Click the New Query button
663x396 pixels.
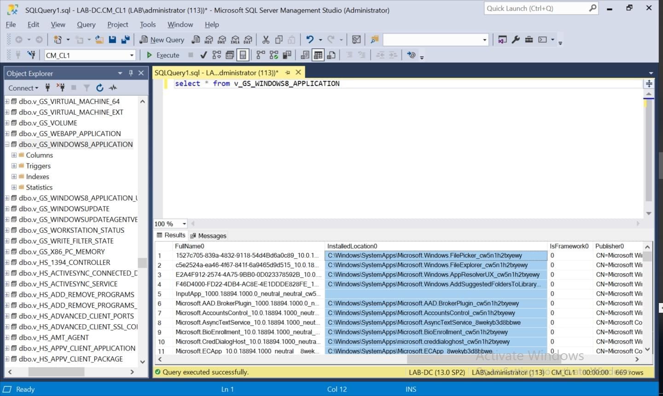pos(162,40)
